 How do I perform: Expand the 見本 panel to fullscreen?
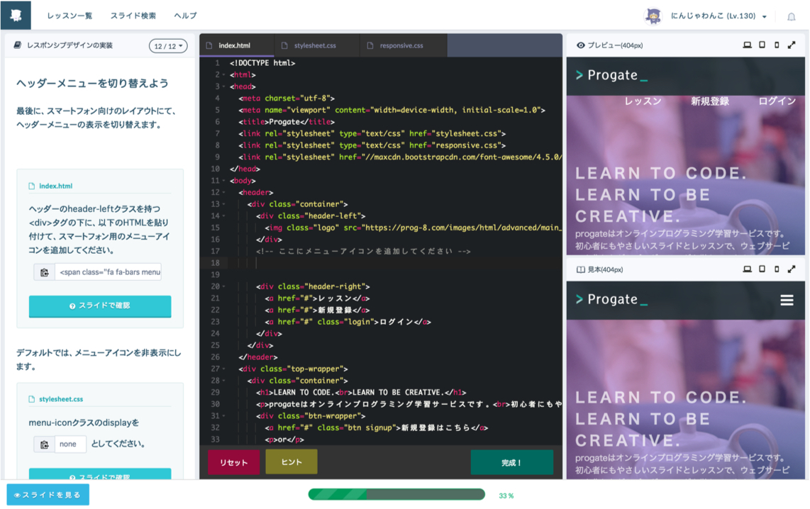(792, 269)
